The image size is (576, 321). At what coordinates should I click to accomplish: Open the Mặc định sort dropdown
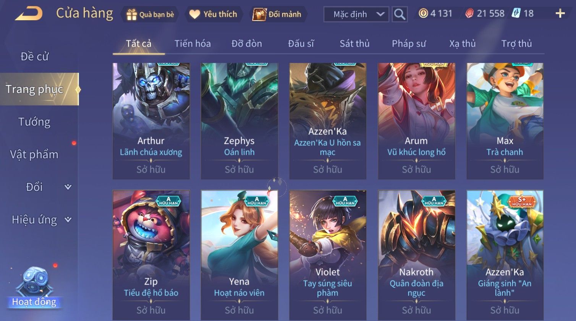pyautogui.click(x=356, y=14)
